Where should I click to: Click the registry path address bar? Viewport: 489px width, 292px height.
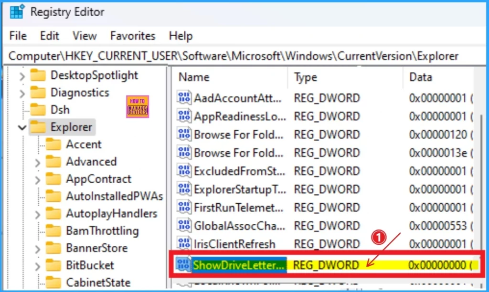click(244, 56)
